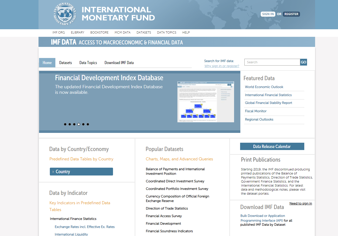Expand the Country dropdown button
Image resolution: width=338 pixels, height=236 pixels.
pos(81,171)
